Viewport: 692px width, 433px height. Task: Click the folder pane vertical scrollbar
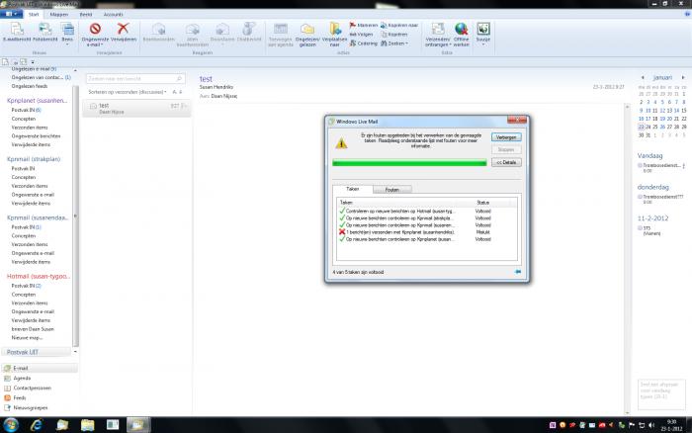tap(75, 216)
